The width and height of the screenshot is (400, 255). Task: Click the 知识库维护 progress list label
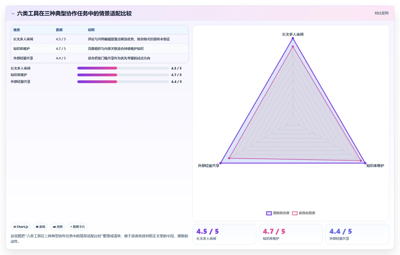coord(19,75)
